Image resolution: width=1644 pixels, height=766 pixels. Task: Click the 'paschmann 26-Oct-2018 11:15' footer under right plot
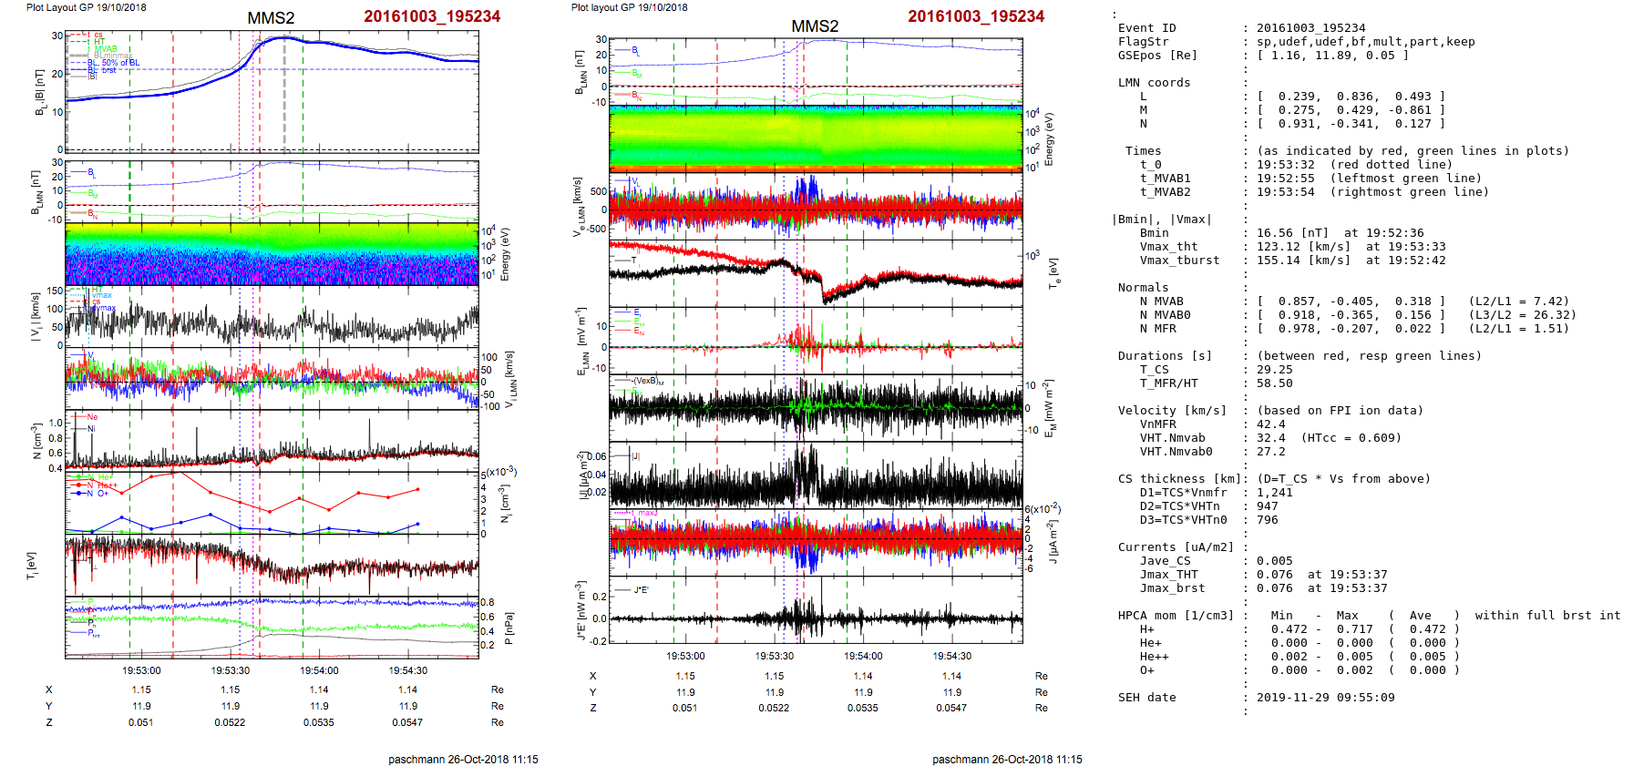pyautogui.click(x=1007, y=759)
